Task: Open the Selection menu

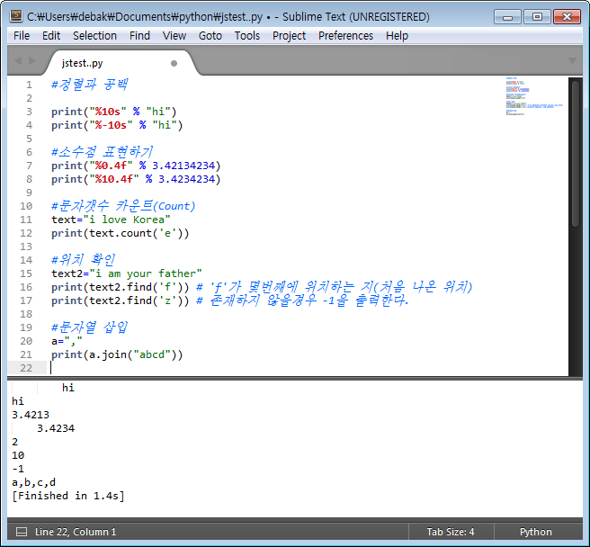Action: (94, 36)
